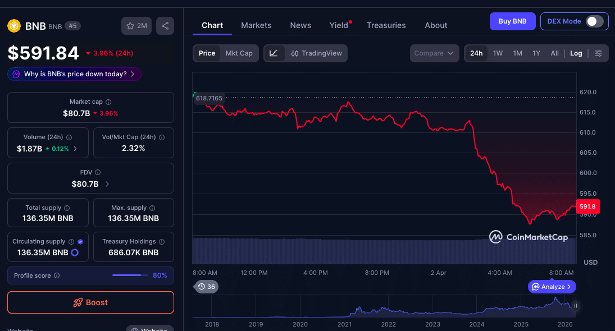
Task: Select the All time range
Action: coord(554,53)
